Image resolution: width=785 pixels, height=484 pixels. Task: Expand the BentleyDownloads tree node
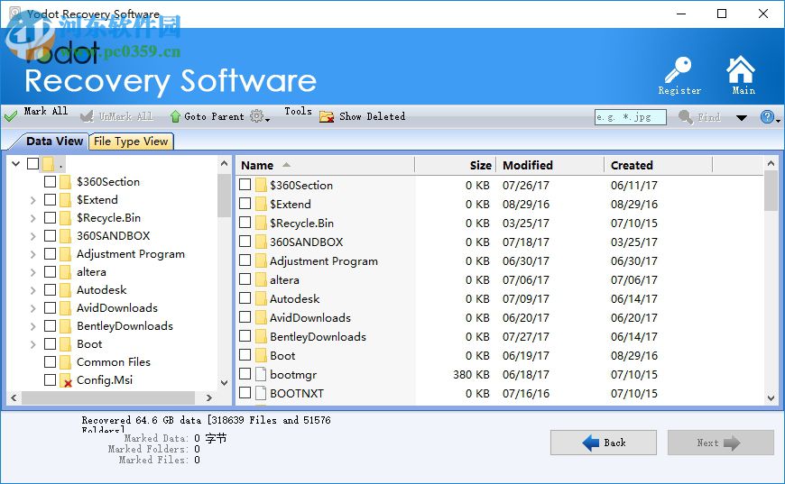coord(33,326)
